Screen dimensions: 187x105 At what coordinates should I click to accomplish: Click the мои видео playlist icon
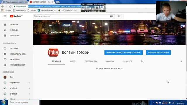click(x=5, y=59)
